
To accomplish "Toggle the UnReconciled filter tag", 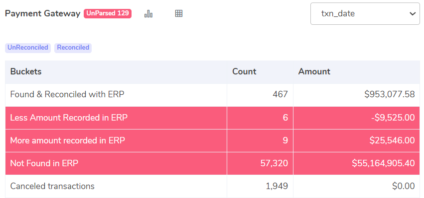I will point(28,48).
